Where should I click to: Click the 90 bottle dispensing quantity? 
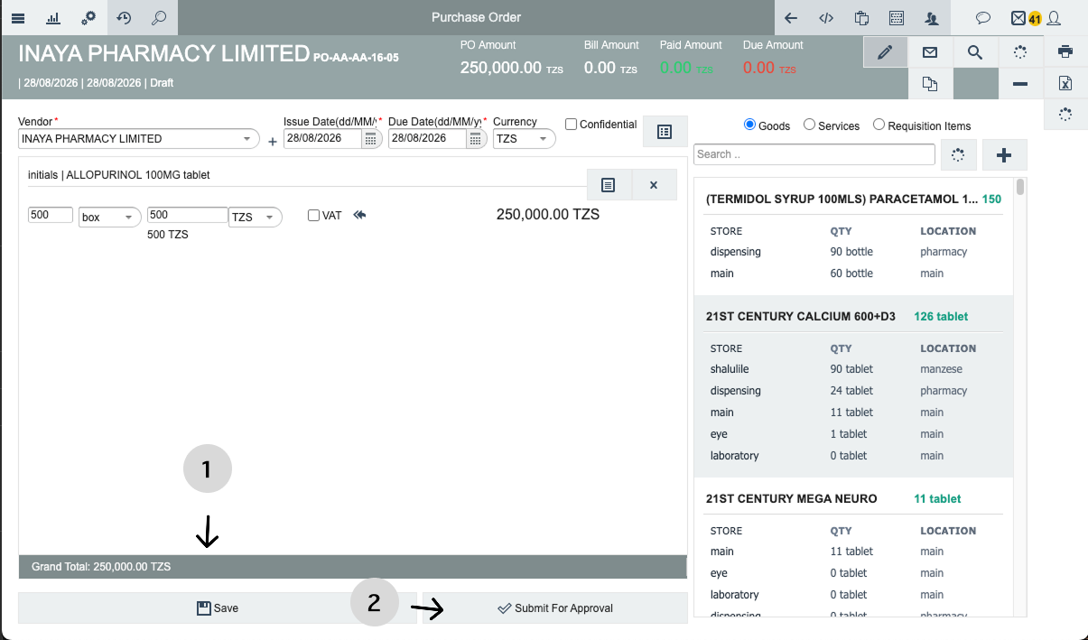851,252
